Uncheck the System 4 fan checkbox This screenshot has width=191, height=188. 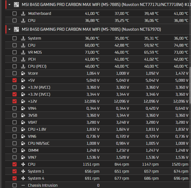(15, 178)
